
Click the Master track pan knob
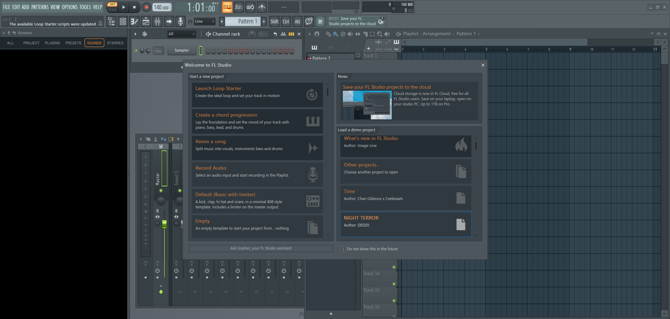coord(161,201)
